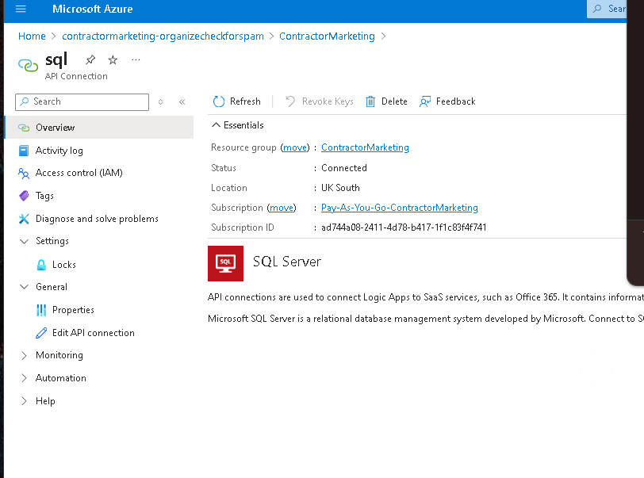This screenshot has height=478, width=644.
Task: Focus the top Azure search box
Action: pos(607,9)
